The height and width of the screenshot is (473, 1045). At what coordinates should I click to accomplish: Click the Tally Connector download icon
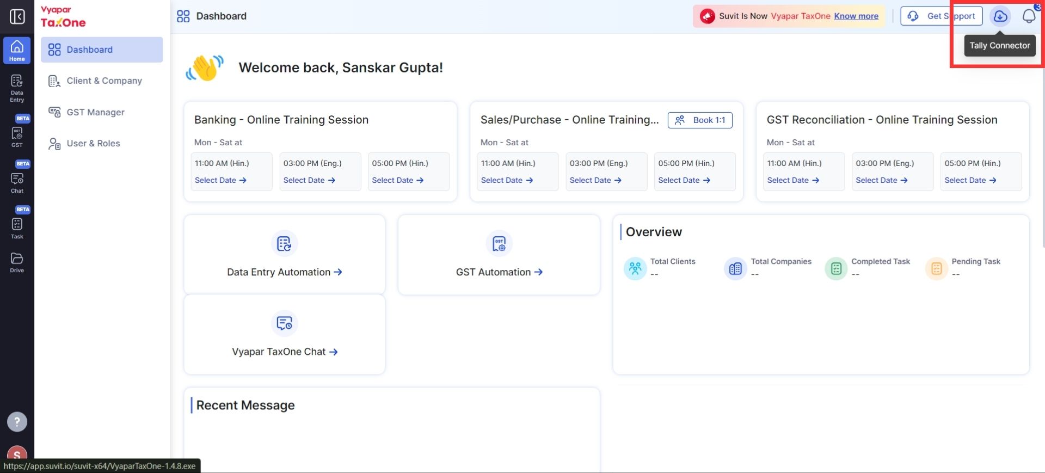pos(1000,16)
